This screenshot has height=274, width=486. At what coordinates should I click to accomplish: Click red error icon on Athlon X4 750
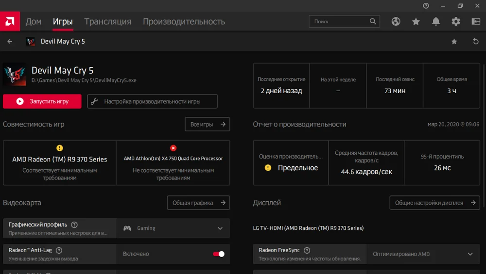pos(174,148)
